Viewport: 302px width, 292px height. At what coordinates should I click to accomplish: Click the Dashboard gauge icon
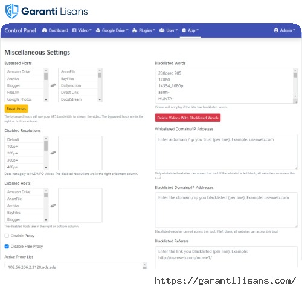pos(45,30)
